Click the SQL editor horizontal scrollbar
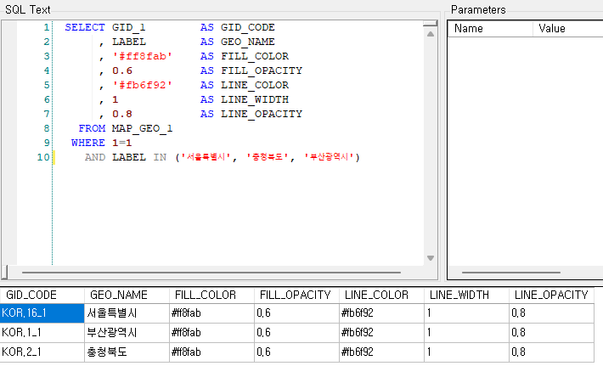The width and height of the screenshot is (603, 366). coord(211,273)
